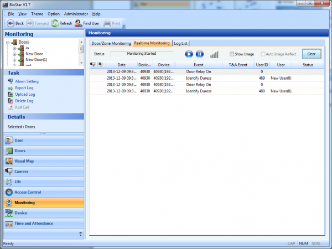Sort by the Event column header
The width and height of the screenshot is (332, 249).
[198, 65]
